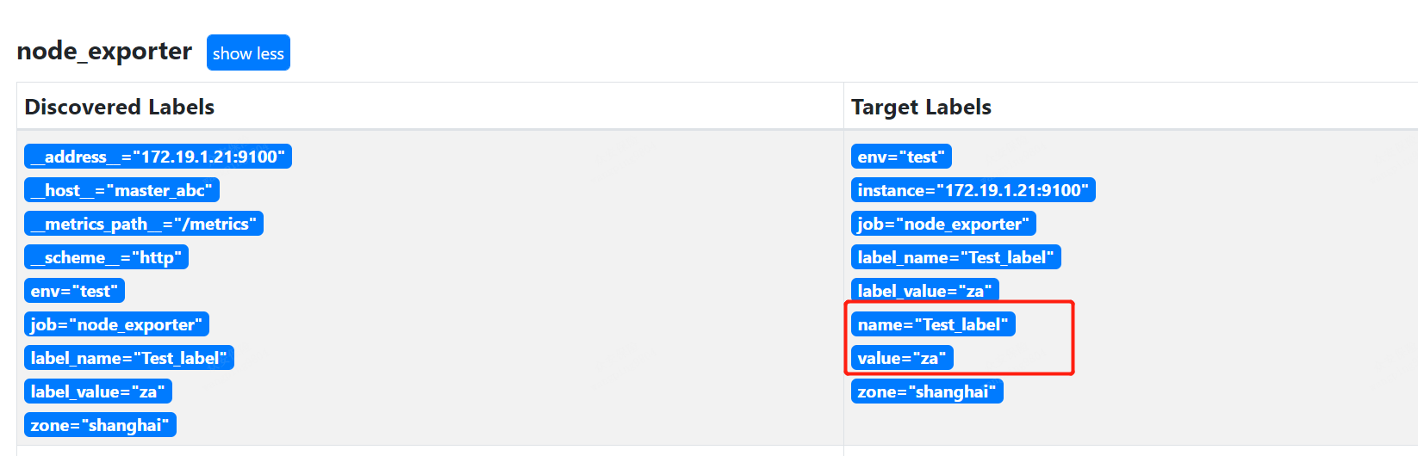Select the __scheme__="http" label

[106, 257]
